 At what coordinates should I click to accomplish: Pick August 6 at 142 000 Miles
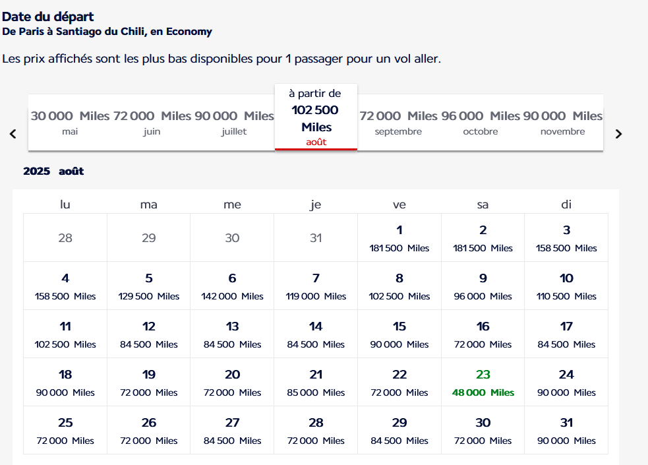(232, 286)
